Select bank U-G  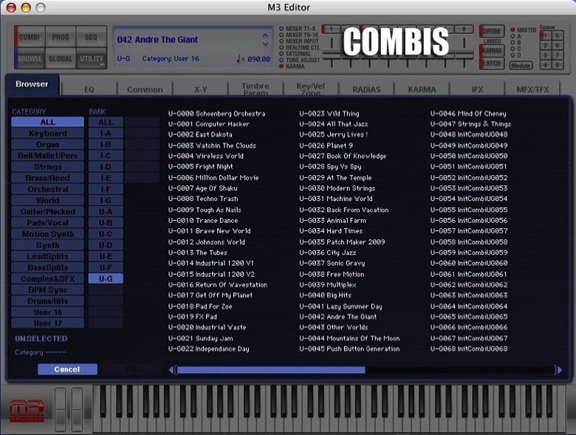click(106, 279)
